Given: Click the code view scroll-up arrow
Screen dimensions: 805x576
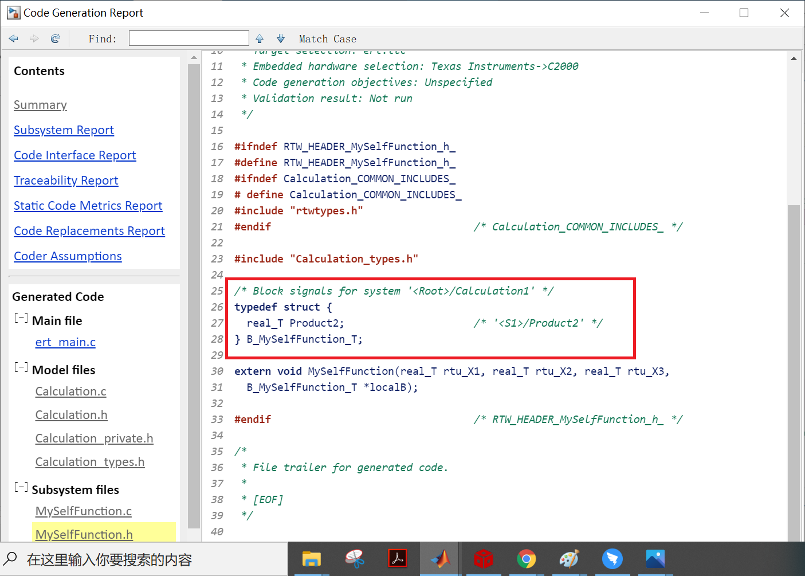Looking at the screenshot, I should tap(794, 58).
